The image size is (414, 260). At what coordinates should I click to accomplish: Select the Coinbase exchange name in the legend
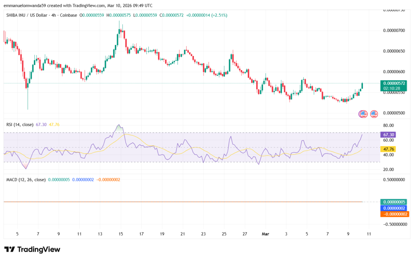[68, 15]
